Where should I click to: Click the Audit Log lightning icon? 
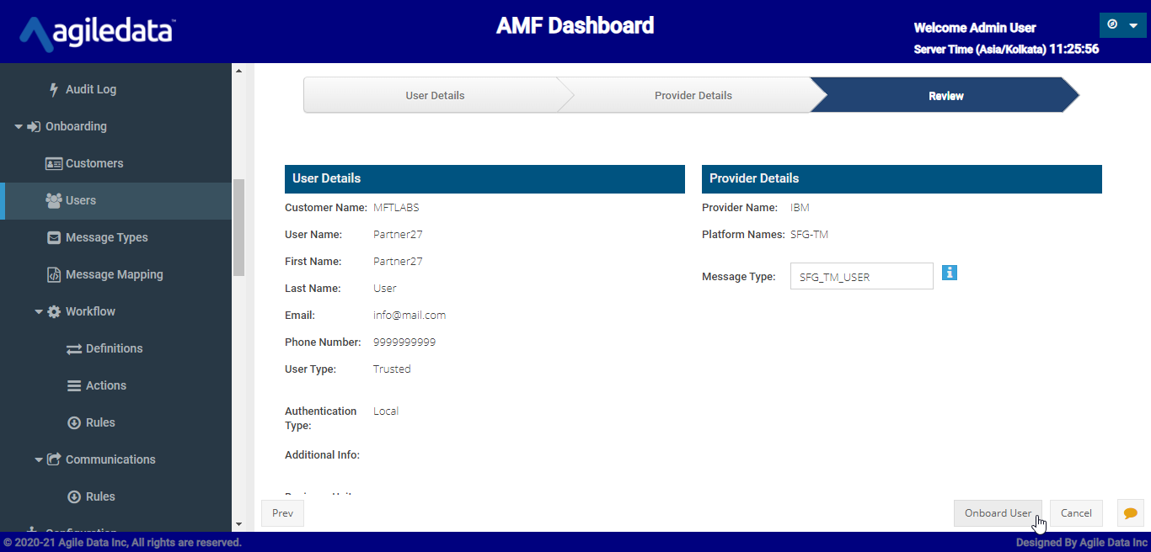(54, 89)
